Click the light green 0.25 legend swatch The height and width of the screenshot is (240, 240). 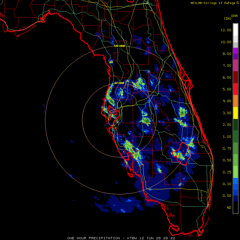tap(235, 172)
